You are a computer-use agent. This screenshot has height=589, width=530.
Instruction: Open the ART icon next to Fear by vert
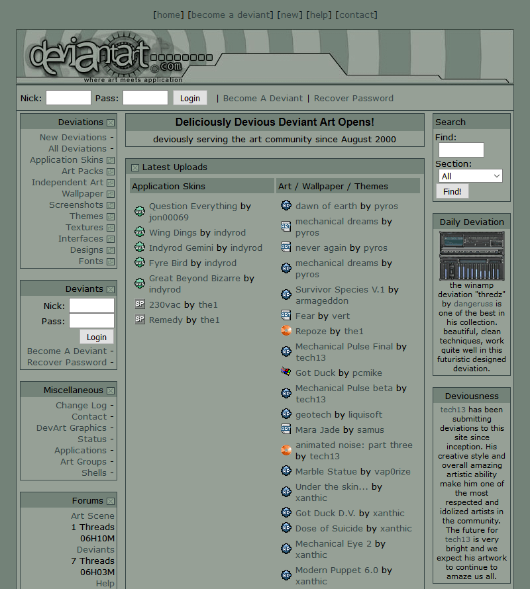pos(286,316)
